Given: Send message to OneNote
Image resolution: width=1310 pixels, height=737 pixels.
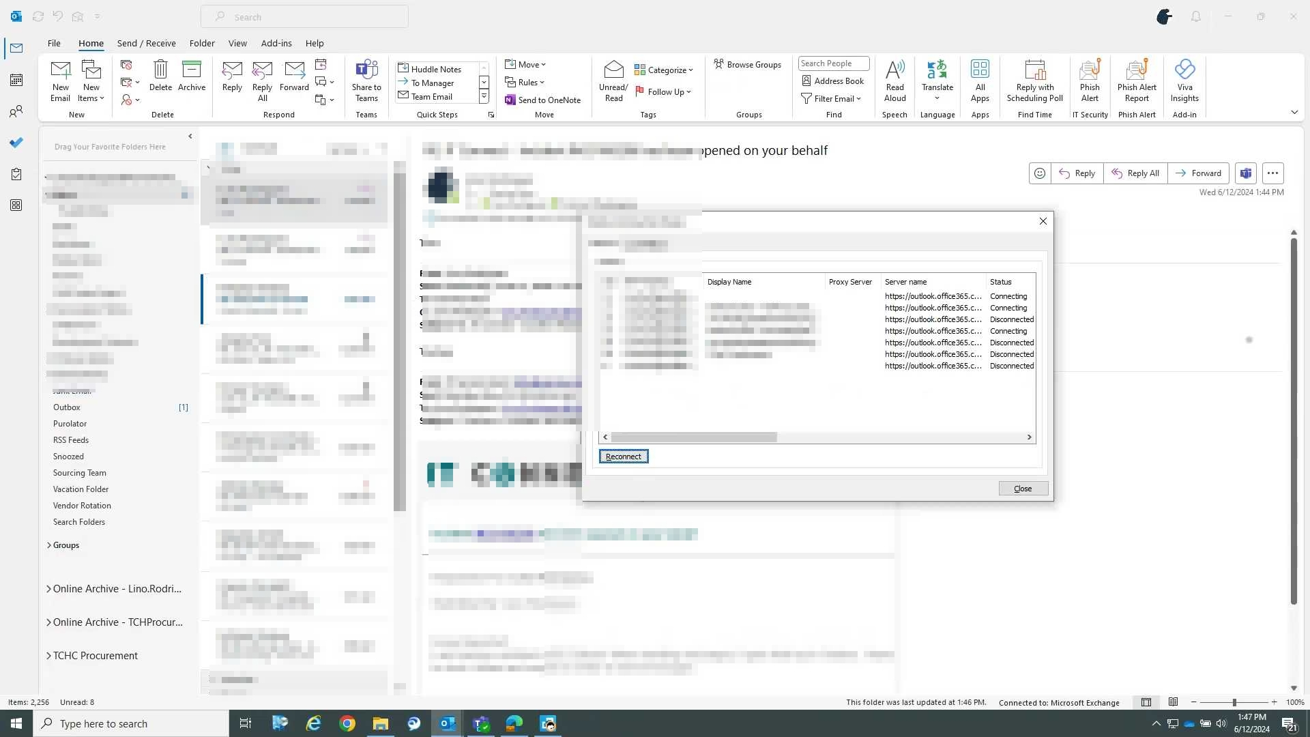Looking at the screenshot, I should tap(542, 100).
